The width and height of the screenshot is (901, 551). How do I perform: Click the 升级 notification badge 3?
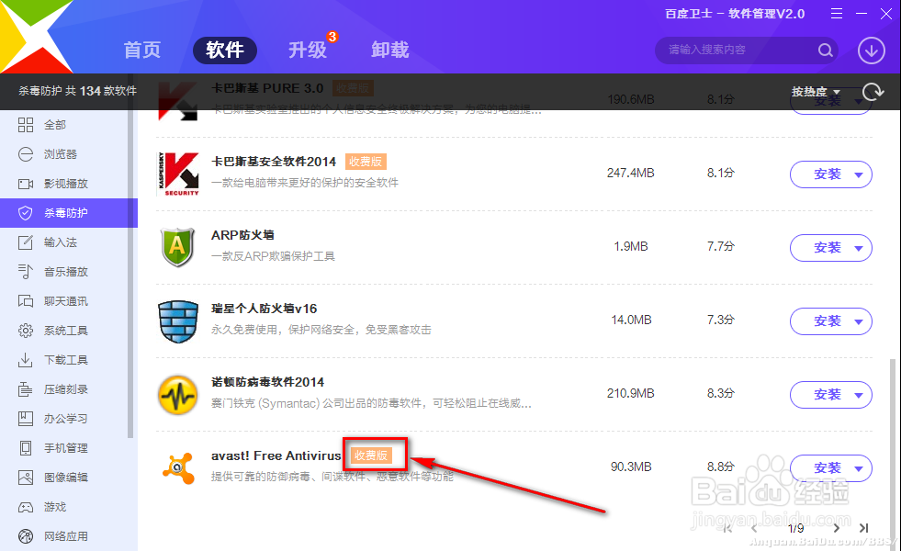pyautogui.click(x=332, y=37)
